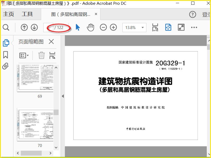
Task: Delete selected pages with trash icon
Action: (x=41, y=55)
